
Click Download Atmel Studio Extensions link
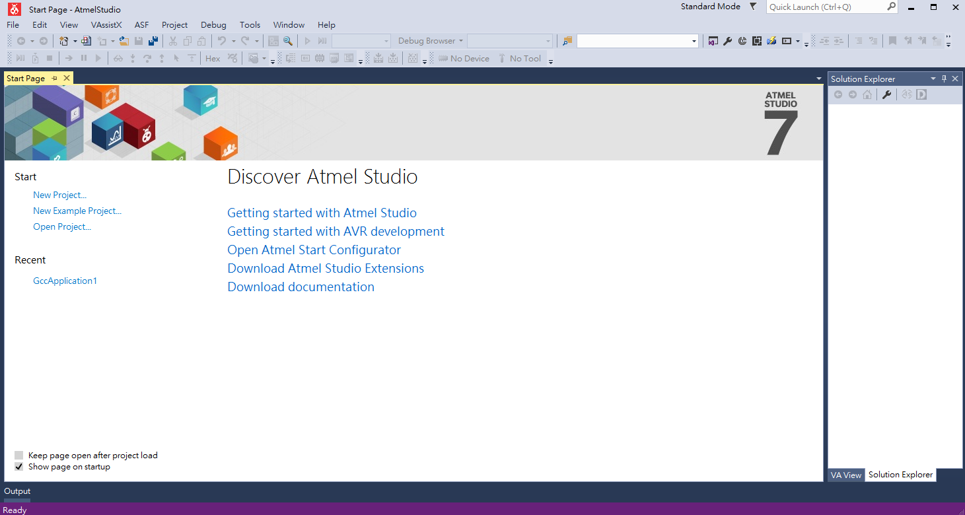[326, 268]
